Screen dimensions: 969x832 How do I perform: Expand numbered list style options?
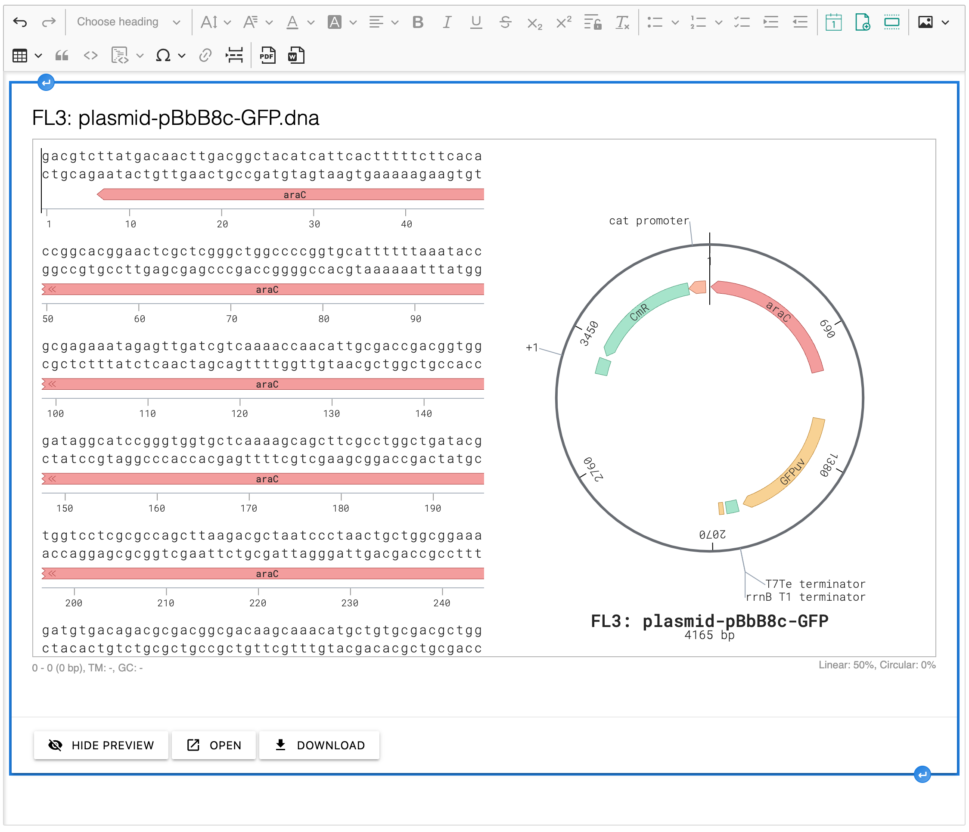[x=719, y=22]
